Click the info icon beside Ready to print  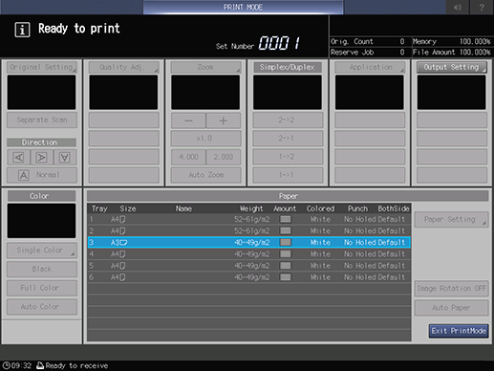click(22, 30)
